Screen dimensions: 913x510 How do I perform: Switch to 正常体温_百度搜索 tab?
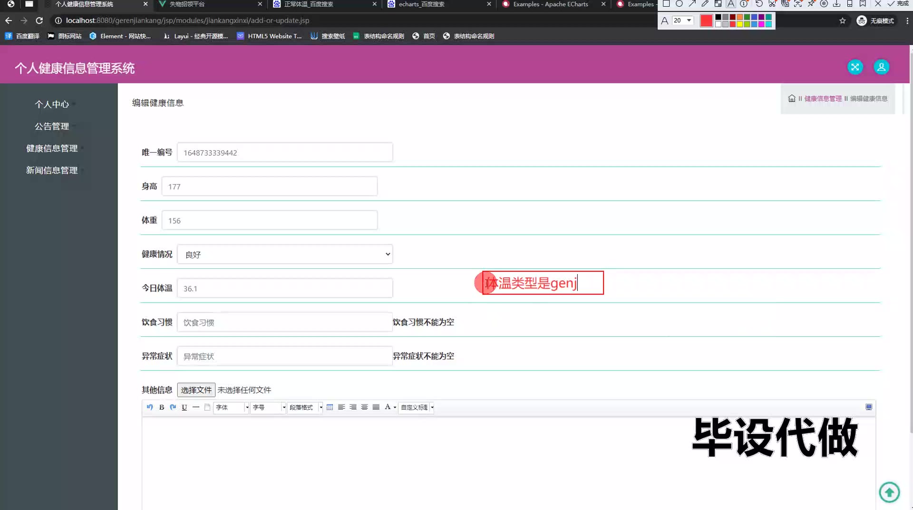tap(325, 4)
